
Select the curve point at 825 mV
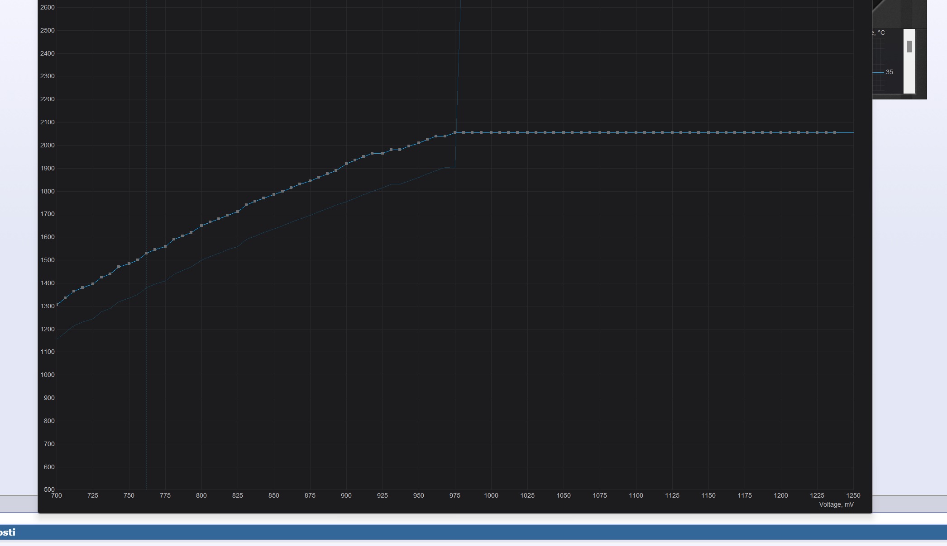click(238, 212)
